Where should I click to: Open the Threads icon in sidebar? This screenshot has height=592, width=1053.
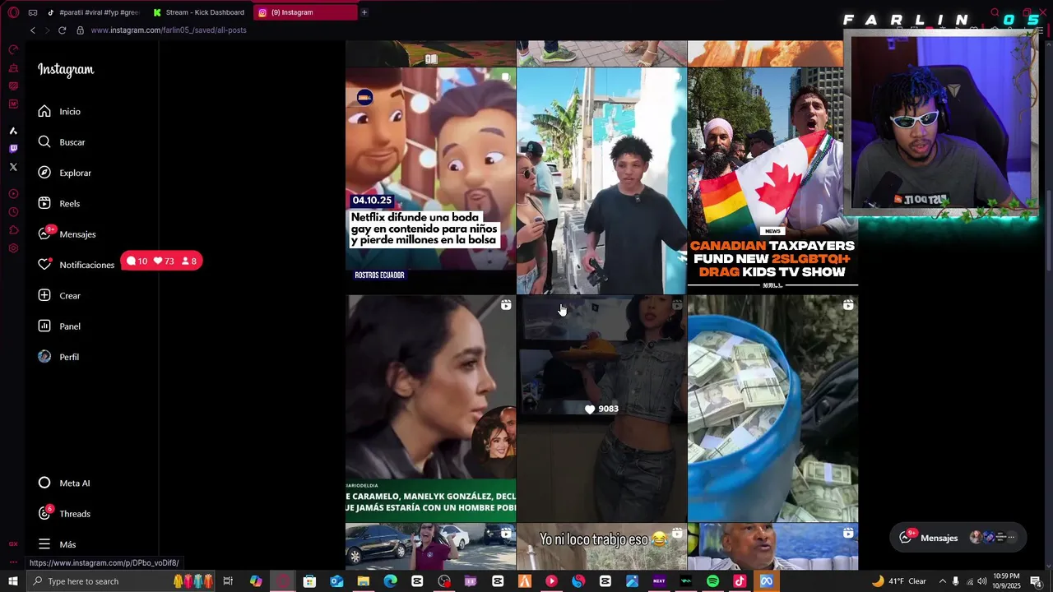point(44,513)
